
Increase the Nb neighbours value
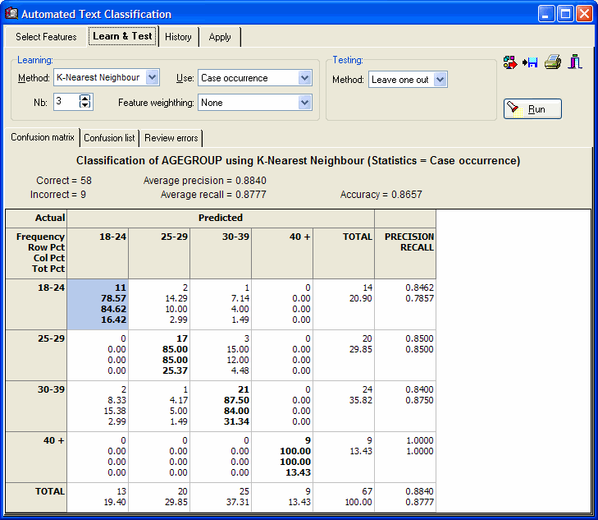pyautogui.click(x=85, y=98)
